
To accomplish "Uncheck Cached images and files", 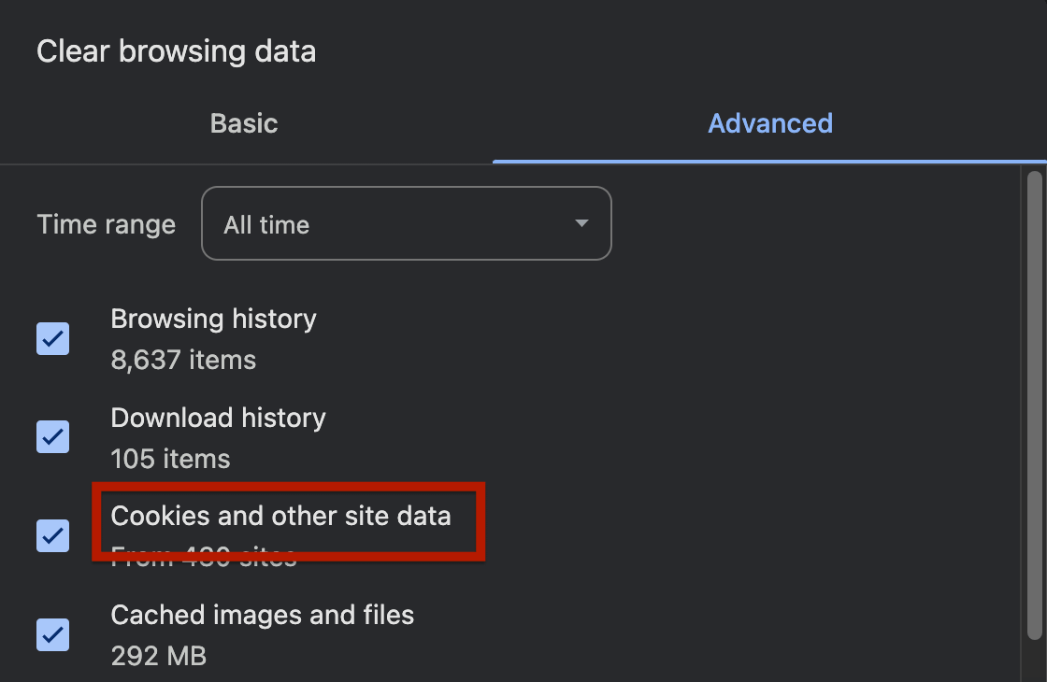I will point(52,635).
